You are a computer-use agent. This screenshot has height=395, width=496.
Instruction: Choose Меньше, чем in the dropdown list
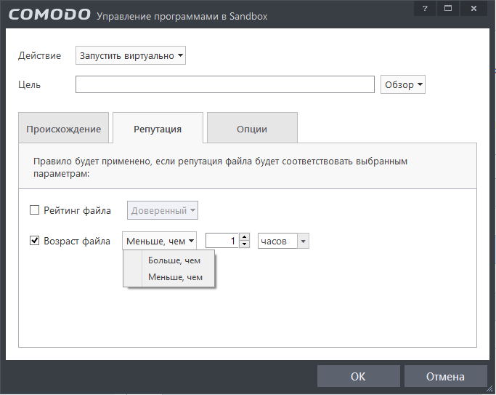[174, 277]
